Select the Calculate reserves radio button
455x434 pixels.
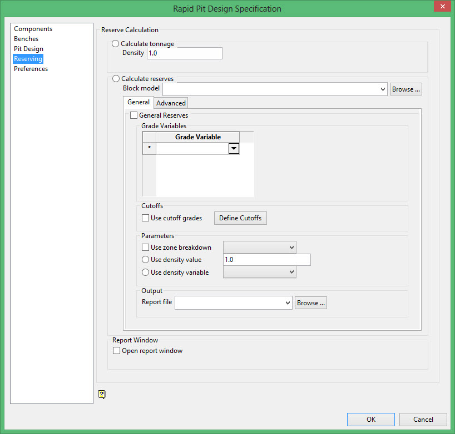coord(116,79)
